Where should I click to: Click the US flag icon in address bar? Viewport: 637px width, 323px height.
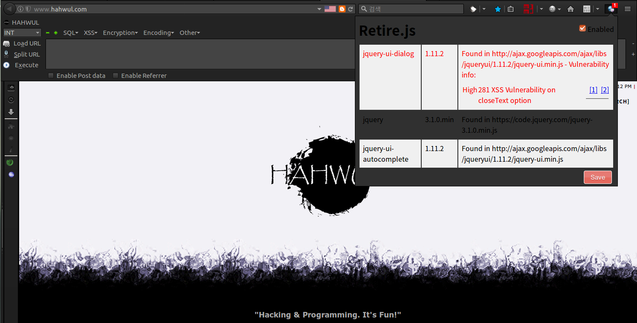tap(330, 9)
